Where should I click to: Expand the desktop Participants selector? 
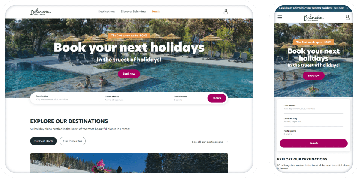point(187,98)
